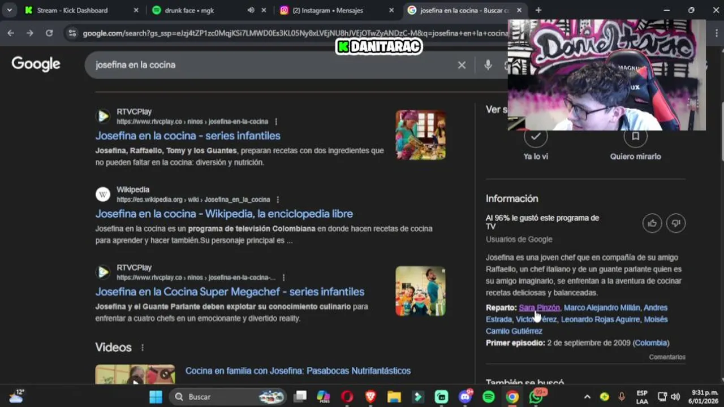This screenshot has height=407, width=724.
Task: Close the Stream - Kick Dashboard tab
Action: 136,10
